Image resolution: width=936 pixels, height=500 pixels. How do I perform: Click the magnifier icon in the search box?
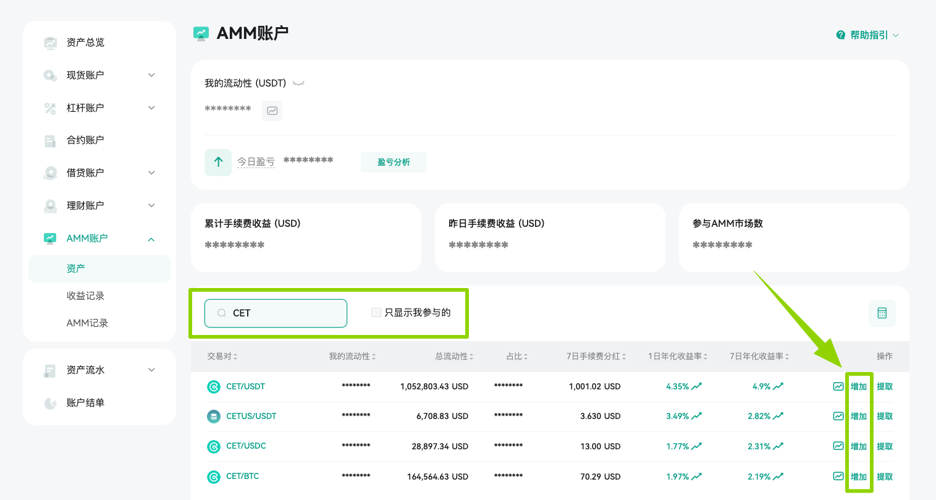(221, 313)
